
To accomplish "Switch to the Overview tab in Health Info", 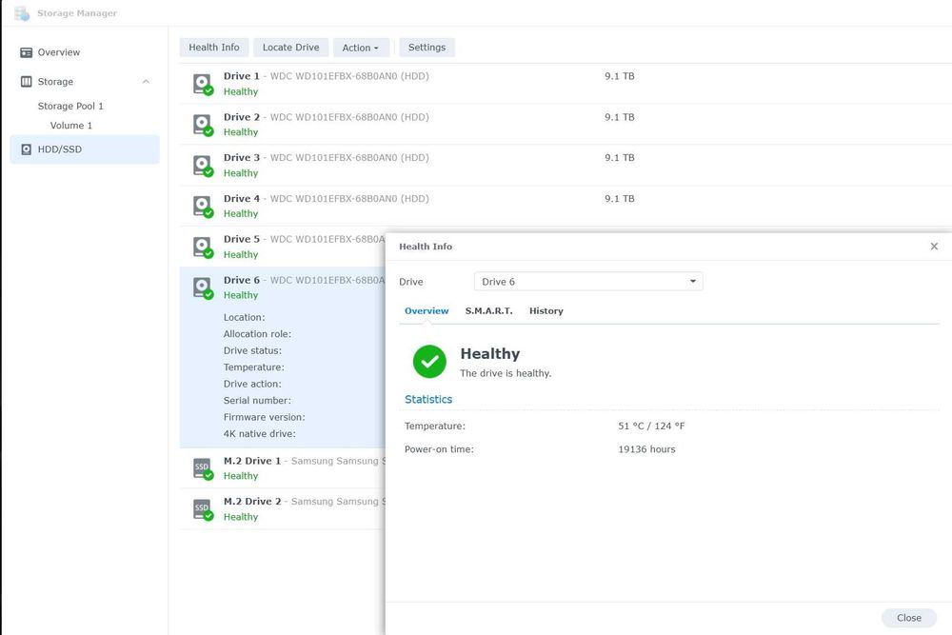I will tap(426, 310).
